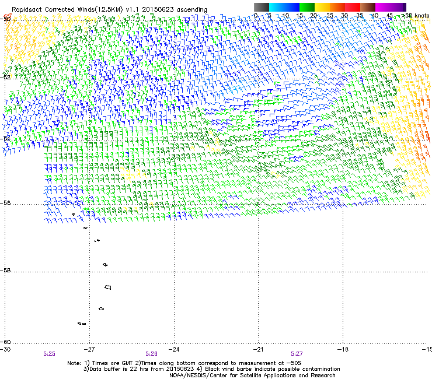Click the NOAA/NESDIS credit line

click(x=252, y=376)
